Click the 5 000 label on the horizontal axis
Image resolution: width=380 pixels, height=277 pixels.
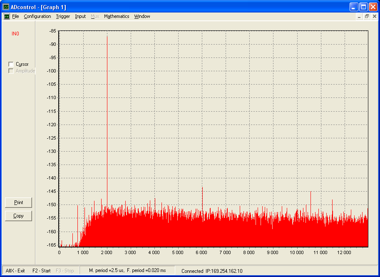(x=178, y=252)
